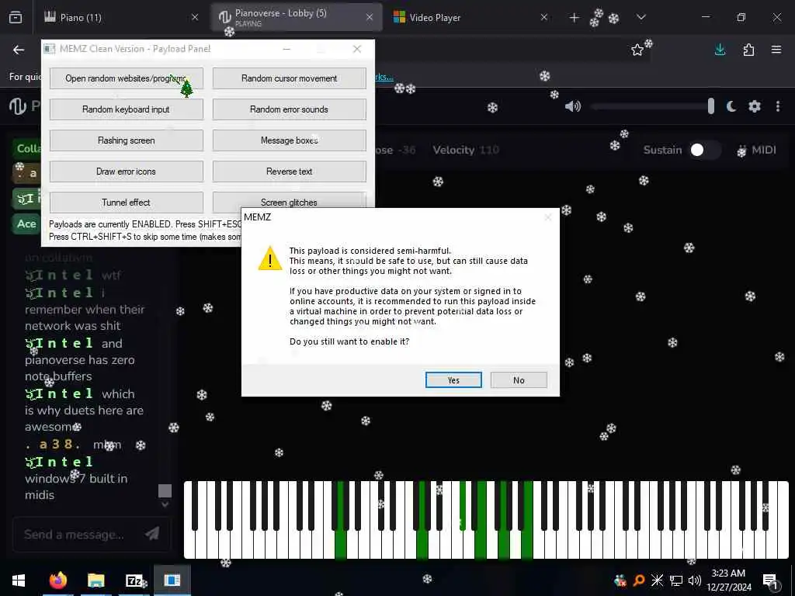Close the Video Player tab
This screenshot has width=795, height=596.
544,18
